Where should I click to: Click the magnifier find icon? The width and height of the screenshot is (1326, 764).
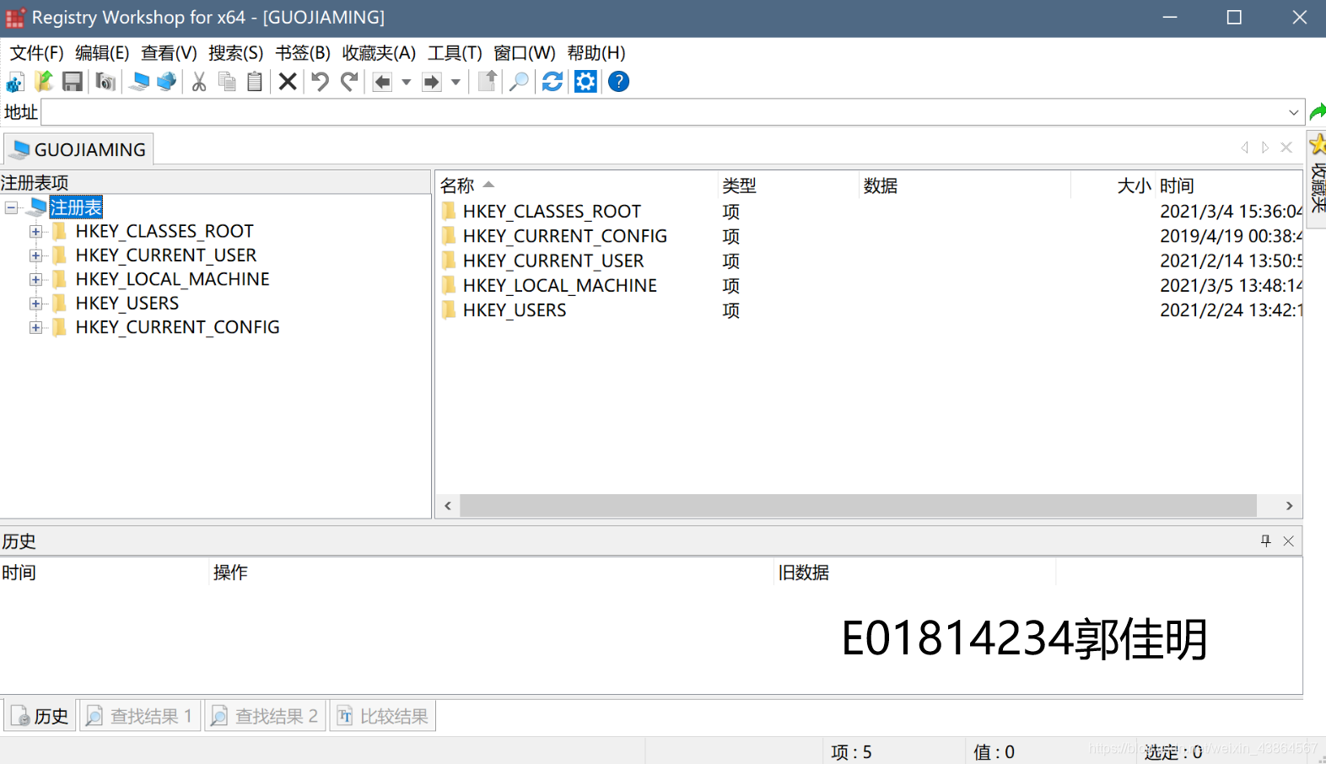519,82
